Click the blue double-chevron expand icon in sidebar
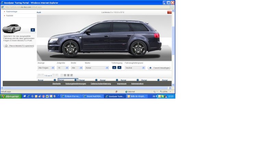Viewport: 274px width, 154px height. 33,30
